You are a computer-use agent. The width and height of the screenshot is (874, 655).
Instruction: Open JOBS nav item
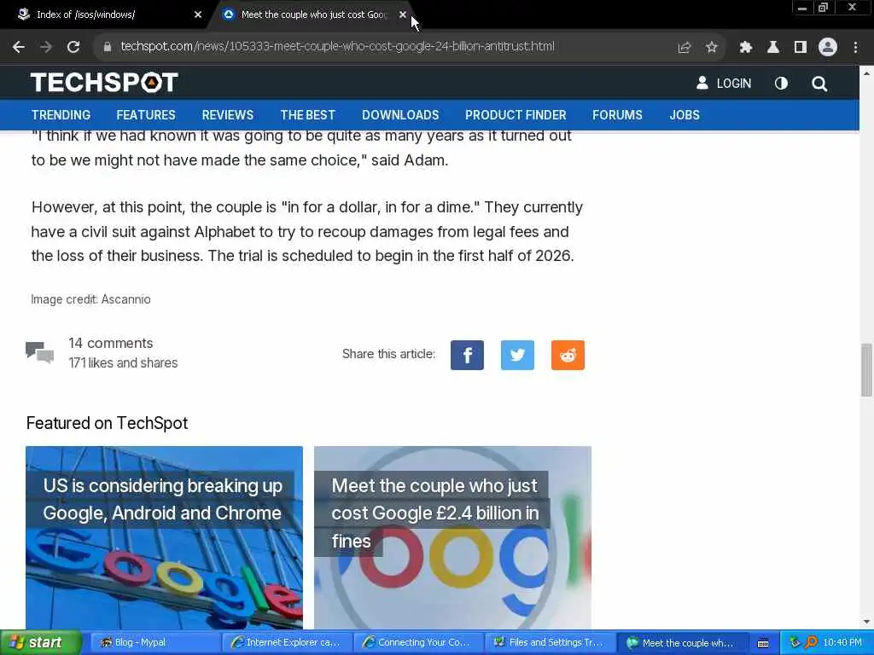pyautogui.click(x=685, y=115)
